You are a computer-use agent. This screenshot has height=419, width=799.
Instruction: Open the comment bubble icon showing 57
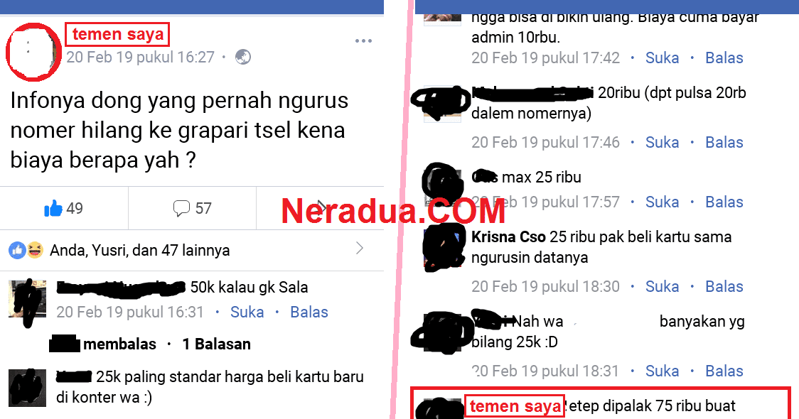(181, 208)
